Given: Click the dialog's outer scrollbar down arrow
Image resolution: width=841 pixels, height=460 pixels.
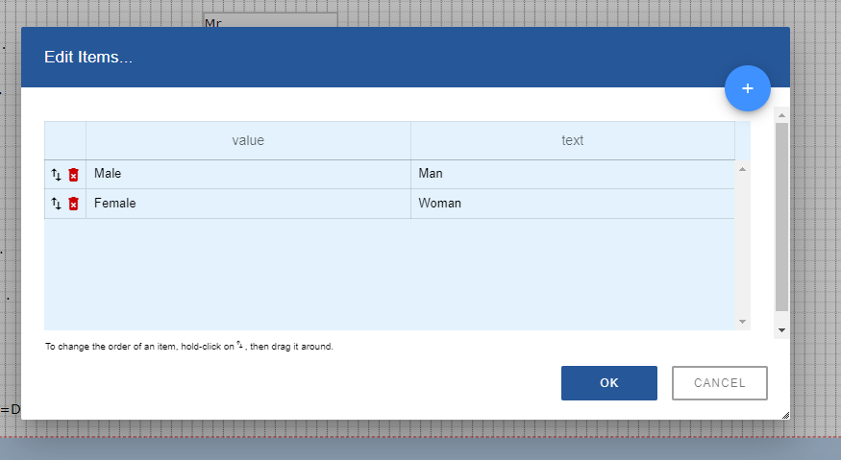Looking at the screenshot, I should coord(781,330).
